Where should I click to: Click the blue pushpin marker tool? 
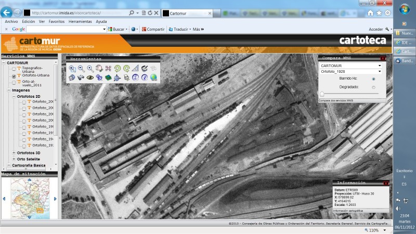[x=99, y=77]
